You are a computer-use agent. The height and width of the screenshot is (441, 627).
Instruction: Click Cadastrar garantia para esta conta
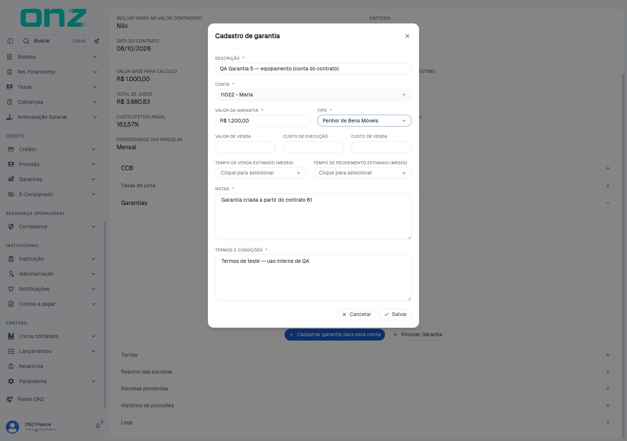click(x=335, y=335)
